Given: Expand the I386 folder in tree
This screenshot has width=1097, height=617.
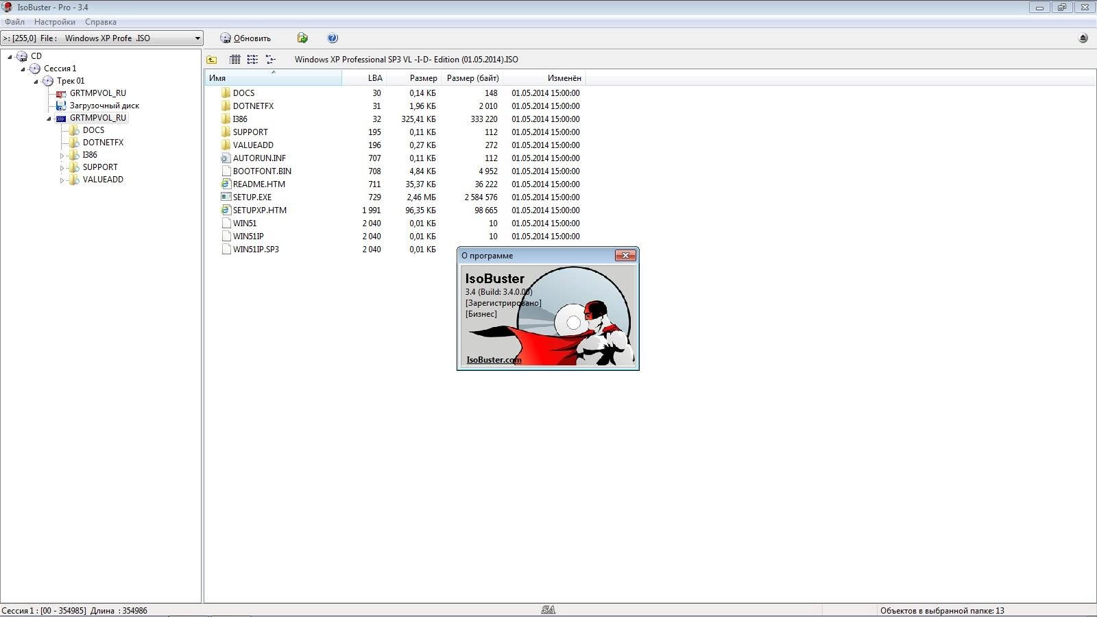Looking at the screenshot, I should (x=62, y=156).
